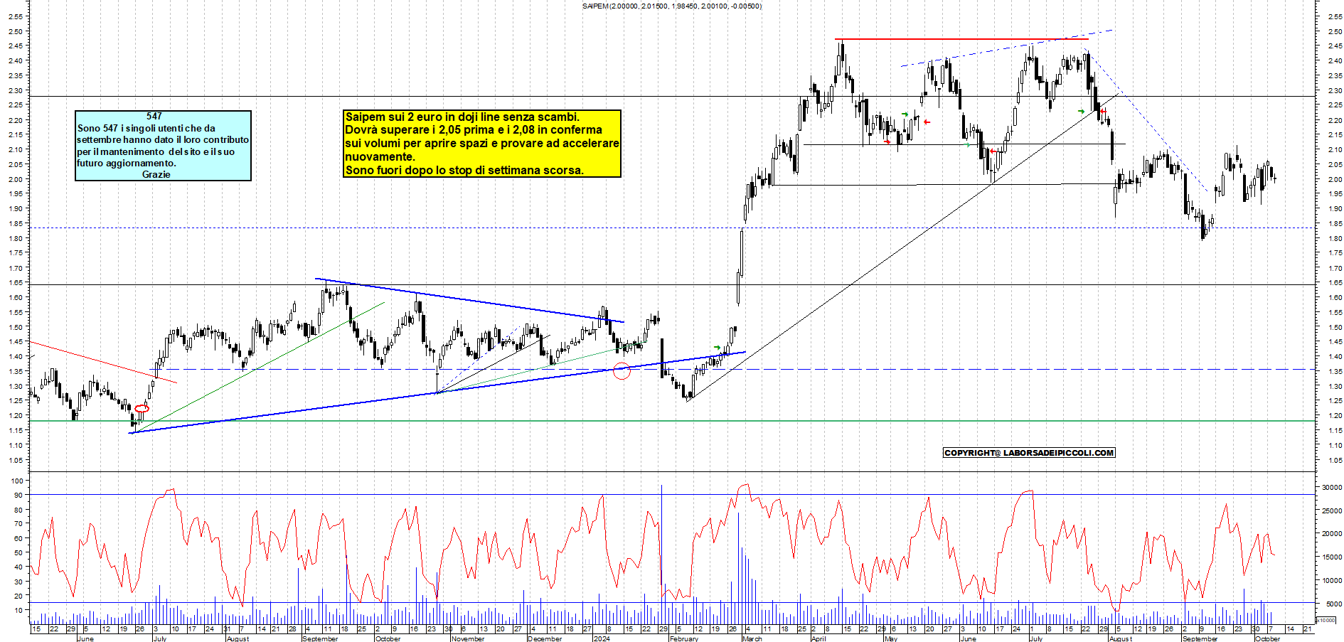Click the "10000" volume scale value
Image resolution: width=1344 pixels, height=642 pixels.
pos(1332,581)
